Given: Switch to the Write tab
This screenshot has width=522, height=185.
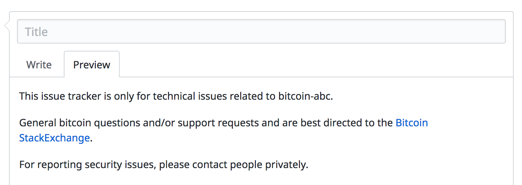Looking at the screenshot, I should tap(39, 65).
